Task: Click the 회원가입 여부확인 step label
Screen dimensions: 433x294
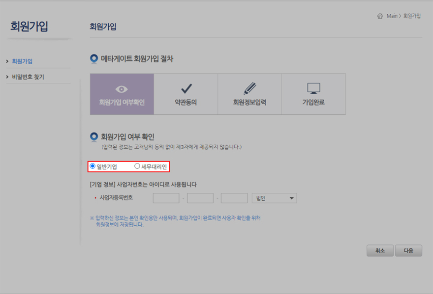Action: coord(122,102)
